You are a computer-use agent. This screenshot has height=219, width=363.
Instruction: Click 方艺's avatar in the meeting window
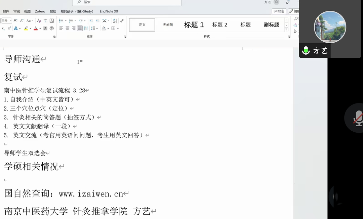[330, 27]
